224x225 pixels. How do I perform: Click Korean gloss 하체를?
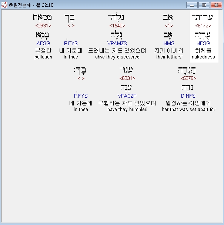pyautogui.click(x=203, y=50)
